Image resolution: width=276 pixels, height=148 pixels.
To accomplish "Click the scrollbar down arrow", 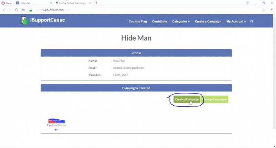I will click(274, 146).
